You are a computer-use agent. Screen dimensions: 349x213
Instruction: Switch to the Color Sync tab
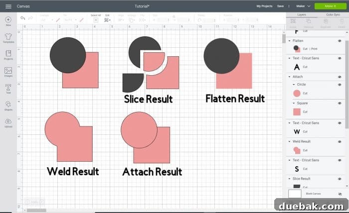tap(333, 14)
